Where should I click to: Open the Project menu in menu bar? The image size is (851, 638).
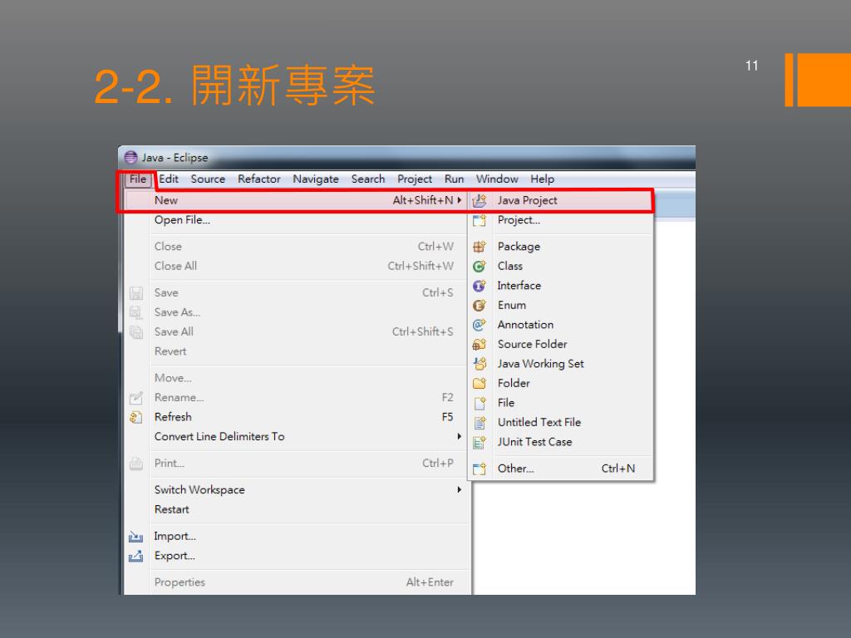tap(415, 179)
